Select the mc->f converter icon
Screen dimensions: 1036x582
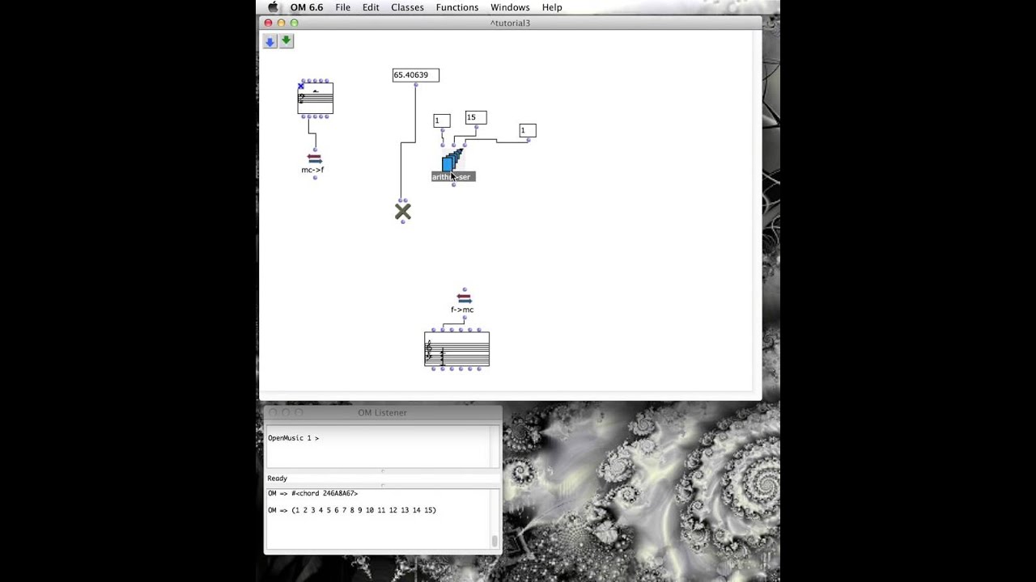(x=314, y=158)
